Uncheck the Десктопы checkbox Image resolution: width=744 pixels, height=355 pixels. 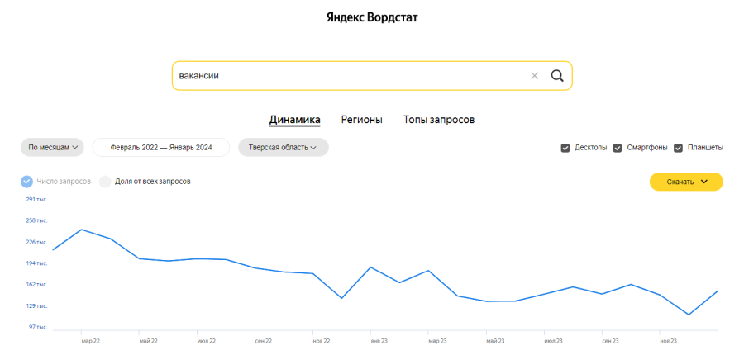point(565,148)
